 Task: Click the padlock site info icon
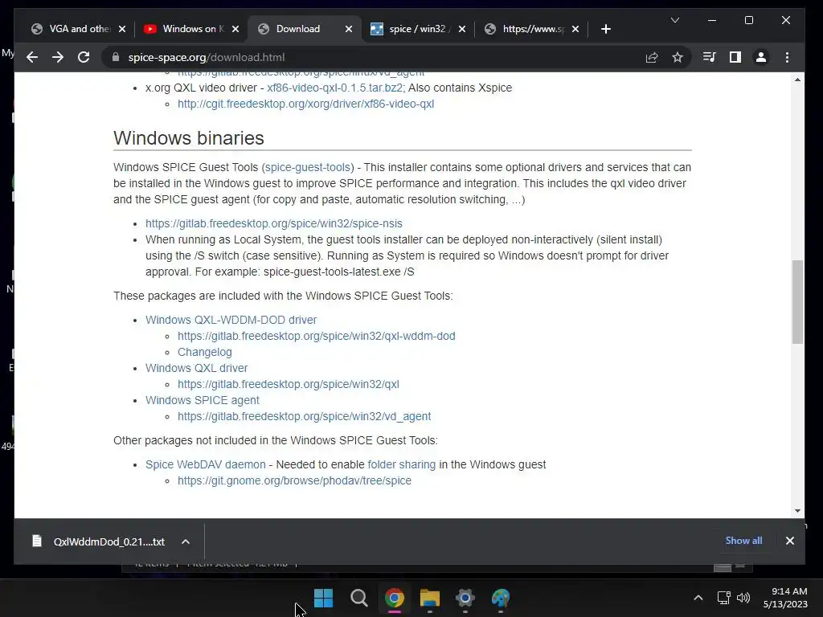coord(116,57)
